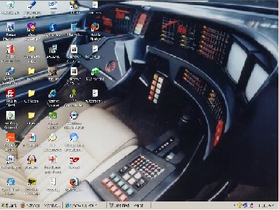Open the orange square application shortcut
This screenshot has height=210, width=279.
(10, 138)
